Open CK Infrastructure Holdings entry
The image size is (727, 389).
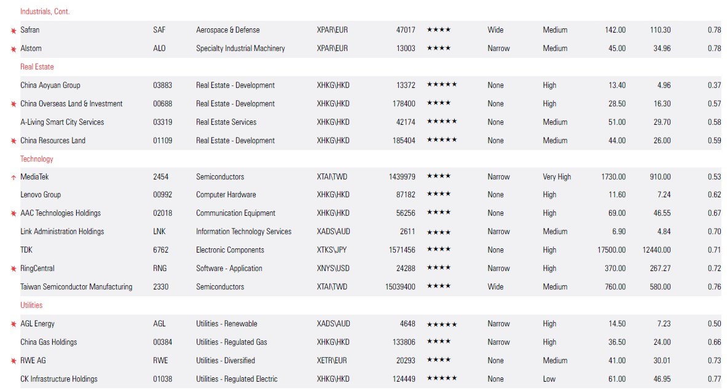point(59,379)
